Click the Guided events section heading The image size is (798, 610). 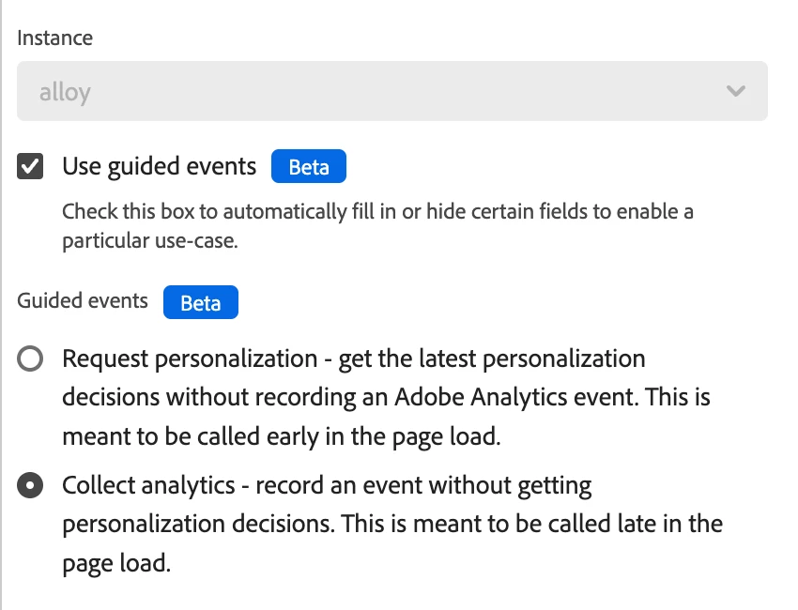83,301
